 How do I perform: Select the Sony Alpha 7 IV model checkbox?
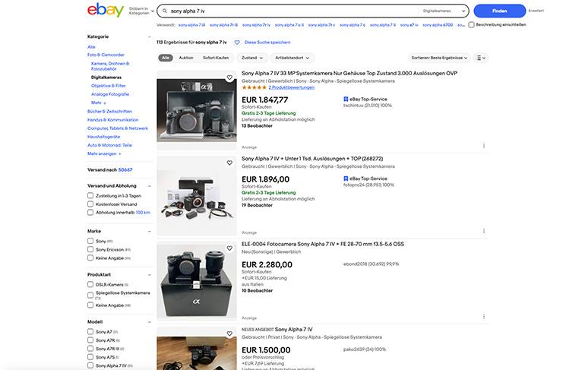90,365
